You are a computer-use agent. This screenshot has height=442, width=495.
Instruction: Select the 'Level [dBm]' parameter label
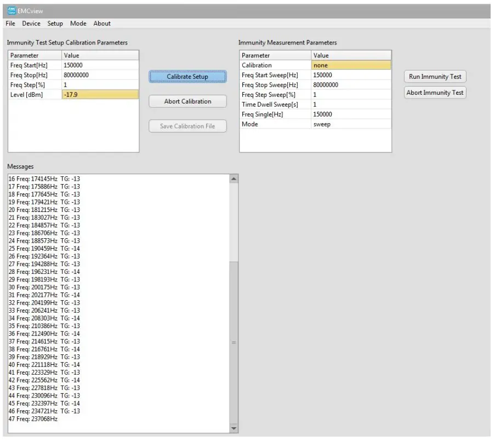26,95
